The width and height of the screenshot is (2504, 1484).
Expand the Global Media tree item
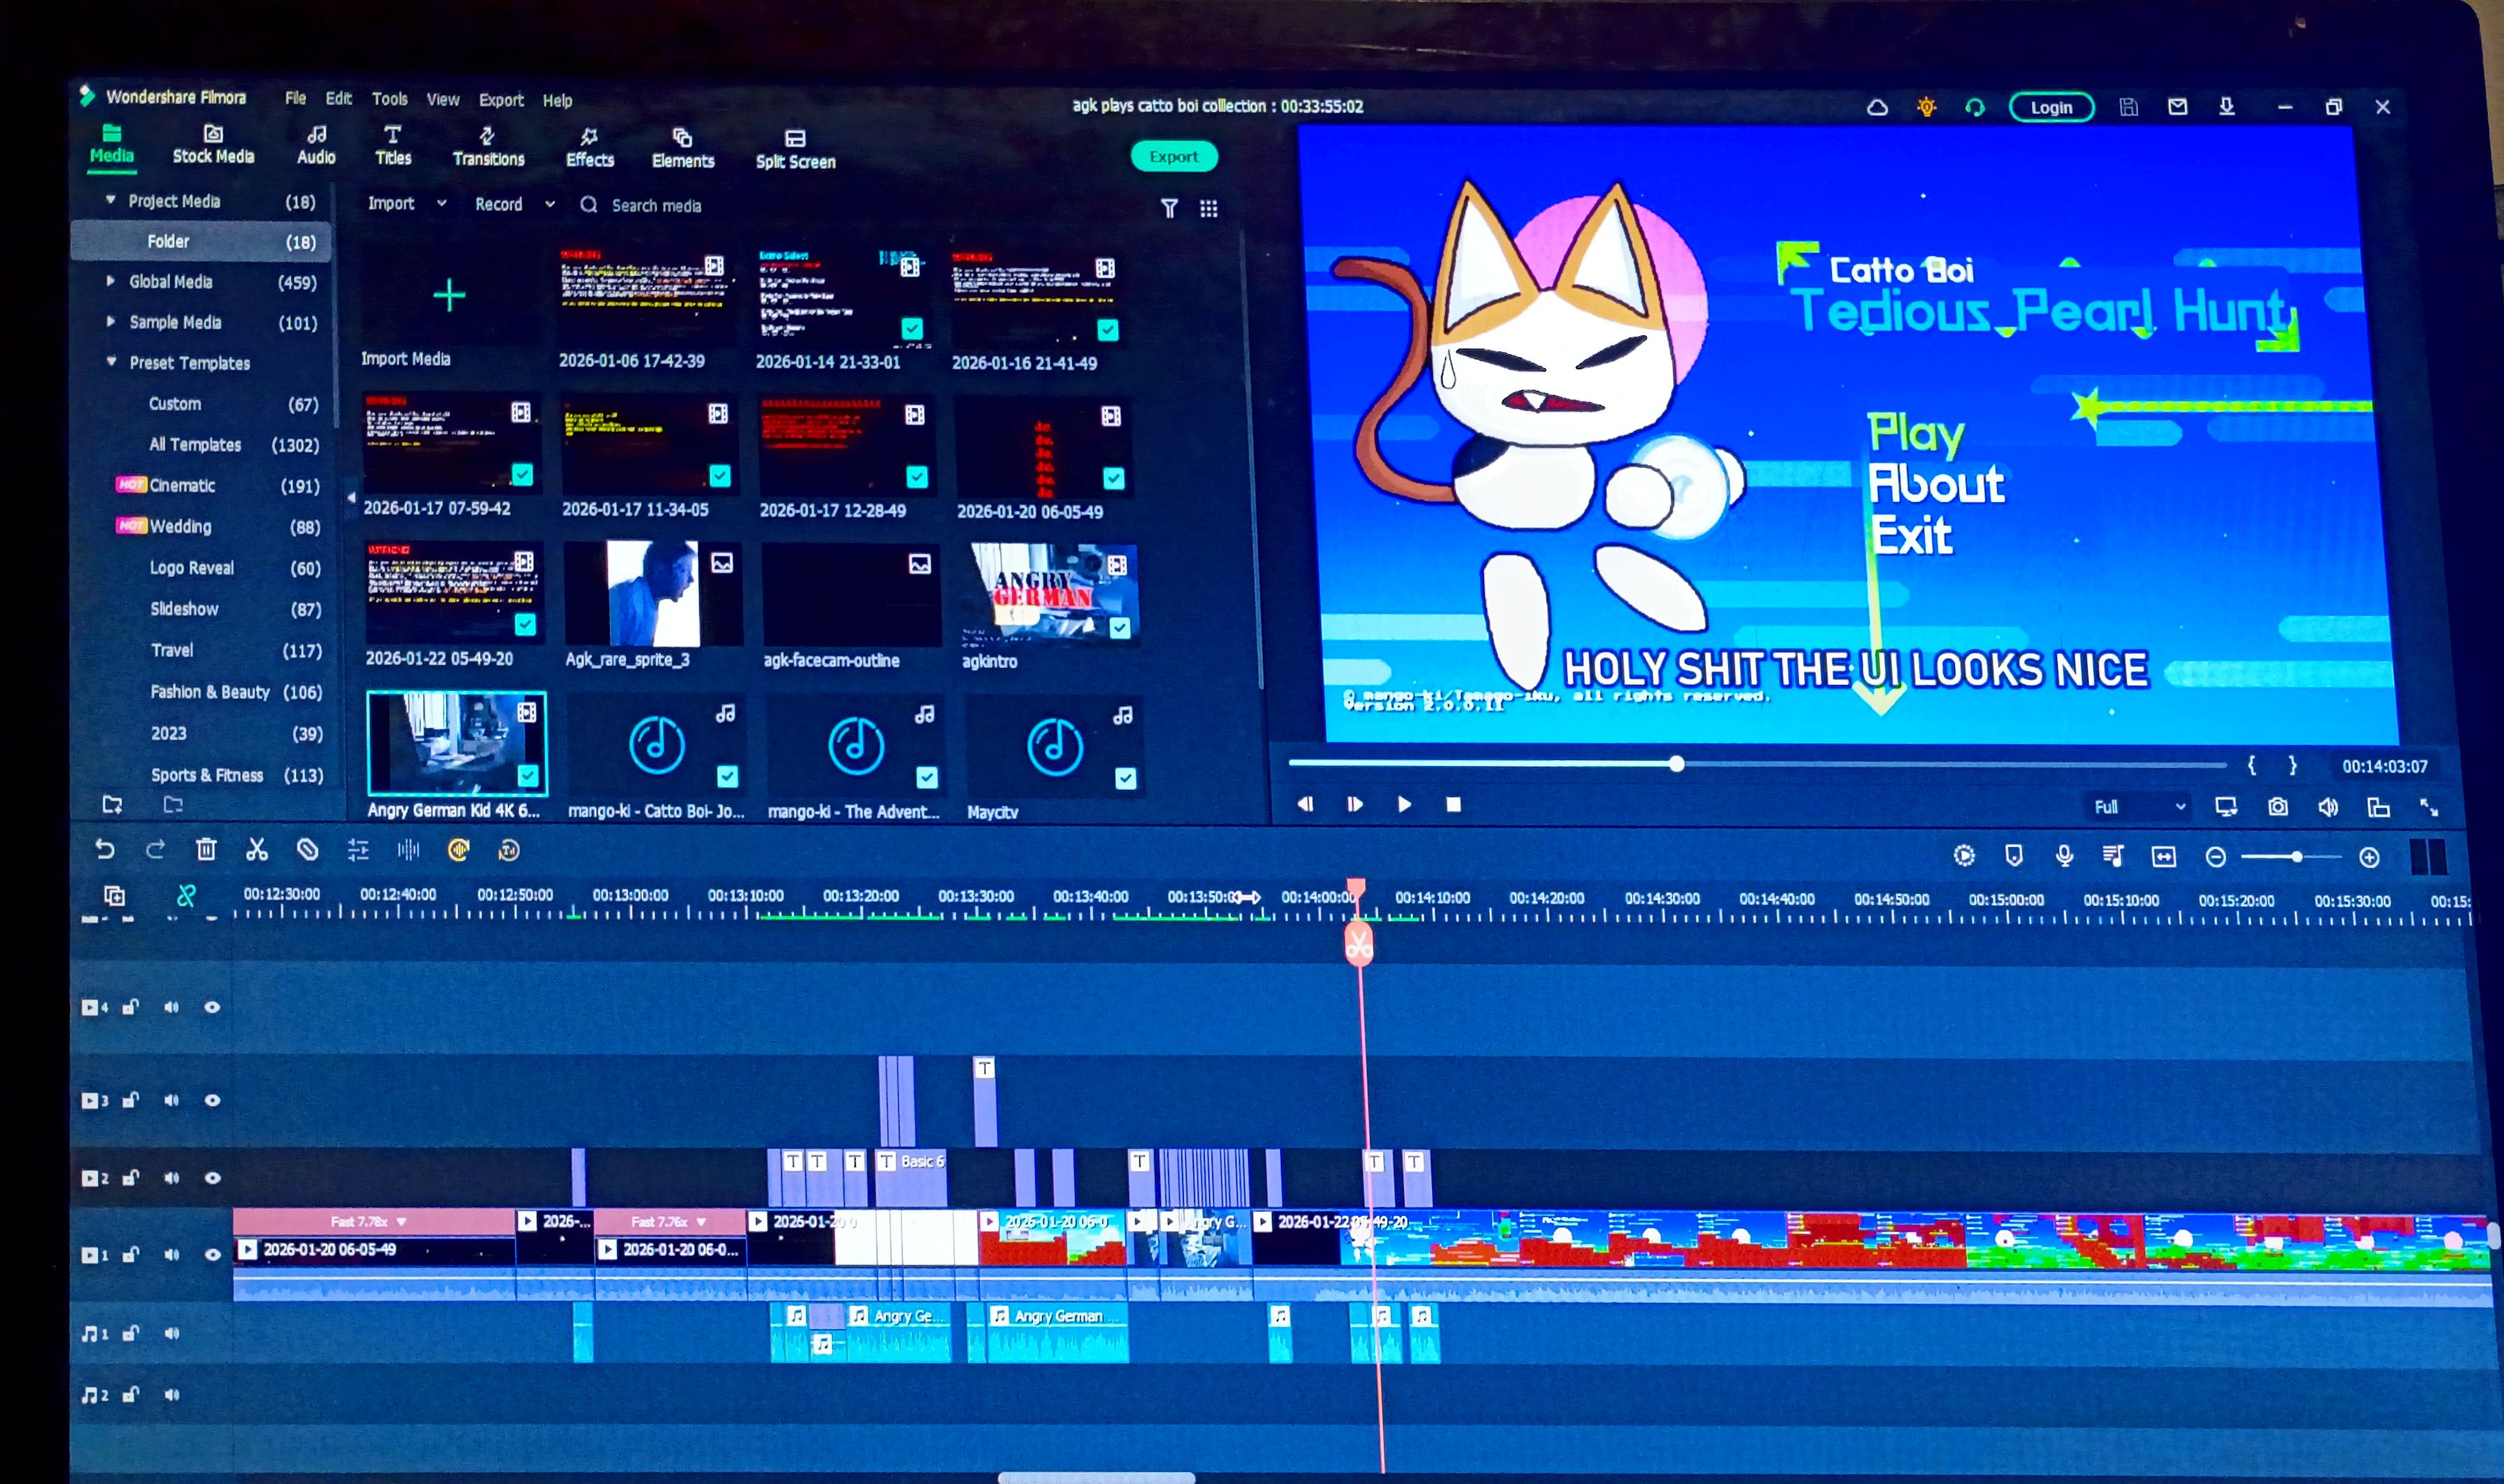[x=110, y=282]
